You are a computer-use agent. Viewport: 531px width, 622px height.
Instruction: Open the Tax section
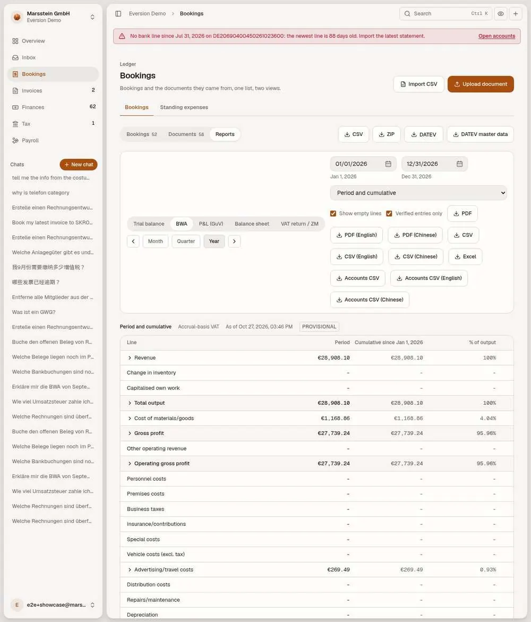pos(53,124)
